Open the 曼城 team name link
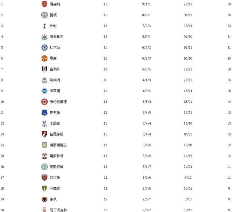 coord(53,15)
